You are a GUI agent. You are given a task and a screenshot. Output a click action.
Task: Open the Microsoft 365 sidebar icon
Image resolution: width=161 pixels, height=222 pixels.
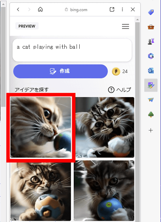[x=151, y=56]
